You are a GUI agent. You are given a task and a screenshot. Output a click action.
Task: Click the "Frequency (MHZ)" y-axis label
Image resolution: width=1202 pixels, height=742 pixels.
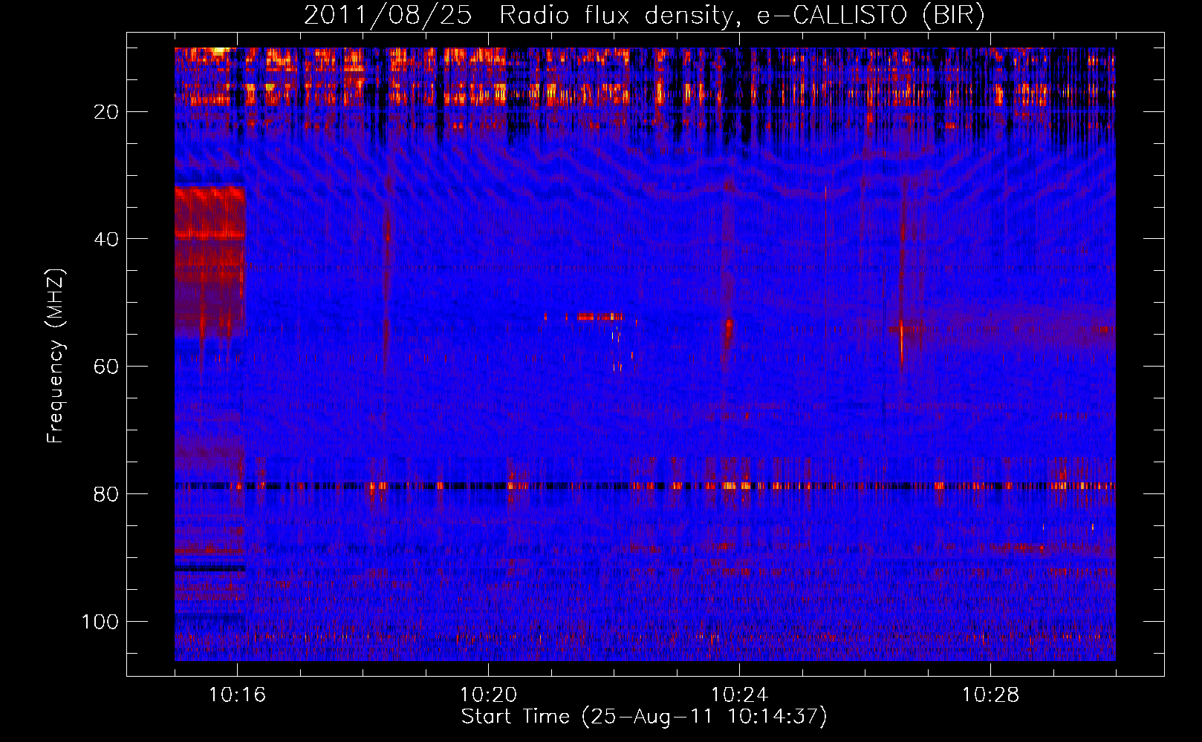(56, 355)
